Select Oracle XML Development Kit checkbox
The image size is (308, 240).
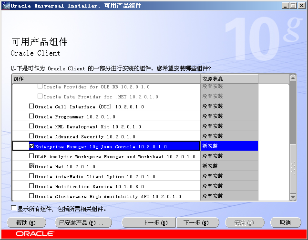[x=31, y=126]
